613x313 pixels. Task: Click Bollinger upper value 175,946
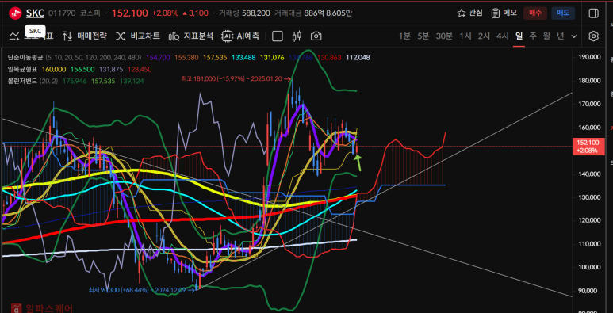(75, 82)
